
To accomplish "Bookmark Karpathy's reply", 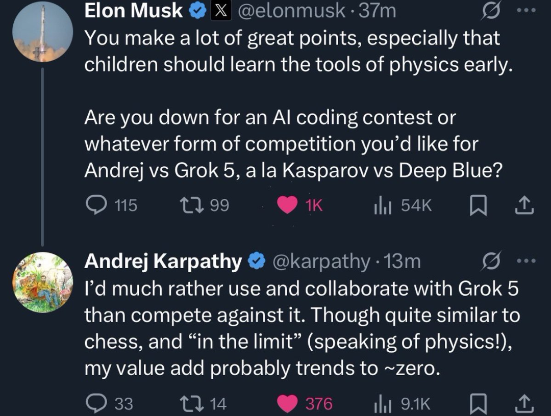I will coord(479,403).
